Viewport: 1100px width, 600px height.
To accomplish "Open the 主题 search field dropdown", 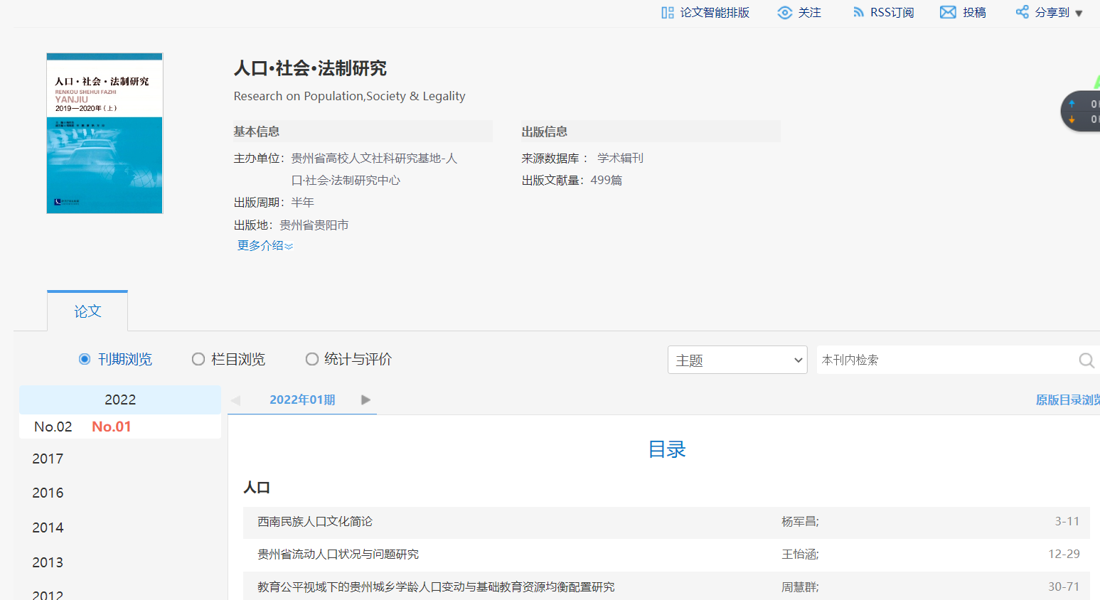I will [x=737, y=360].
